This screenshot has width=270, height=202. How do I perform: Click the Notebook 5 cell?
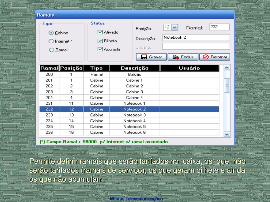pos(134,127)
